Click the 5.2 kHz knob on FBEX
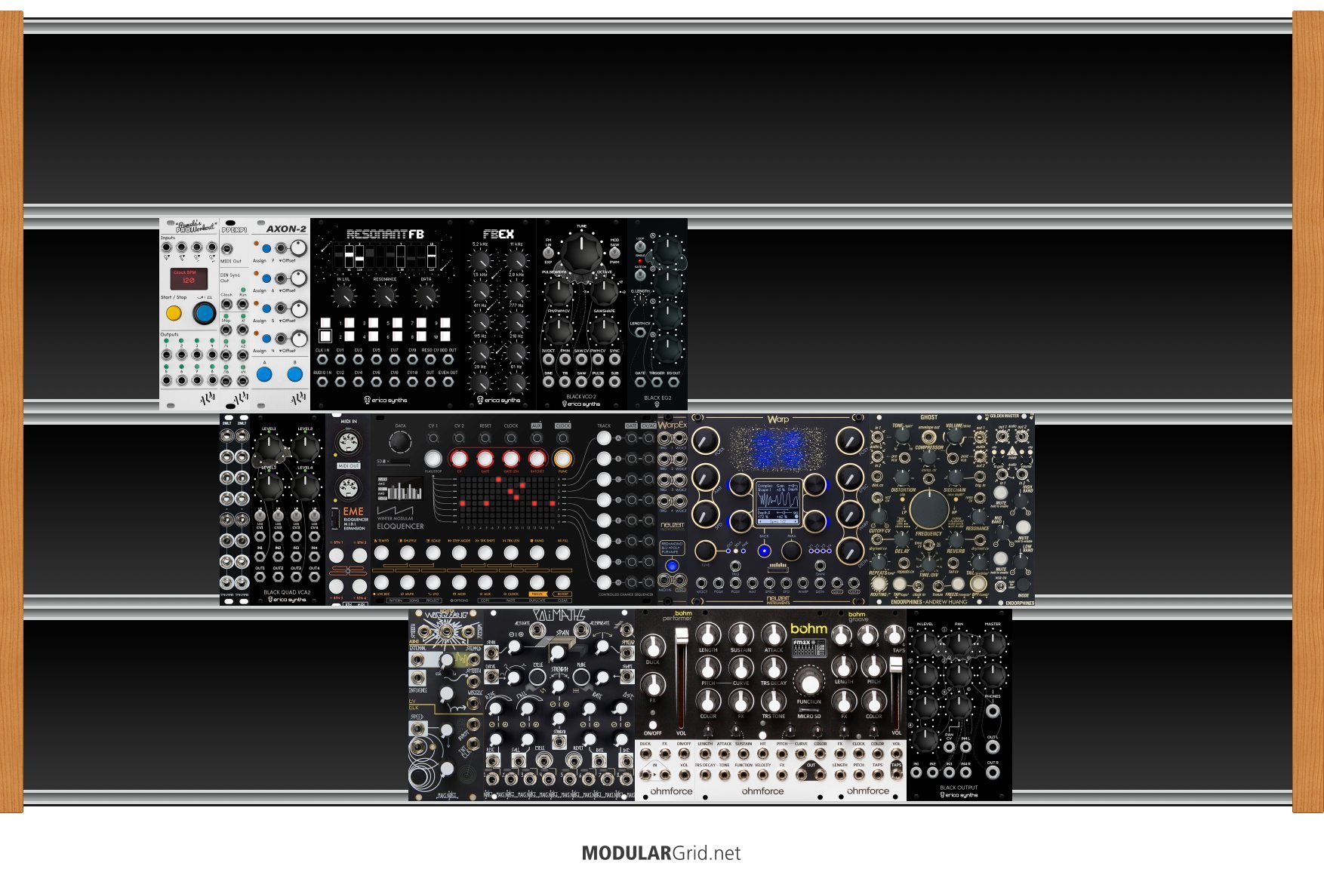Viewport: 1324px width, 869px height. [480, 262]
